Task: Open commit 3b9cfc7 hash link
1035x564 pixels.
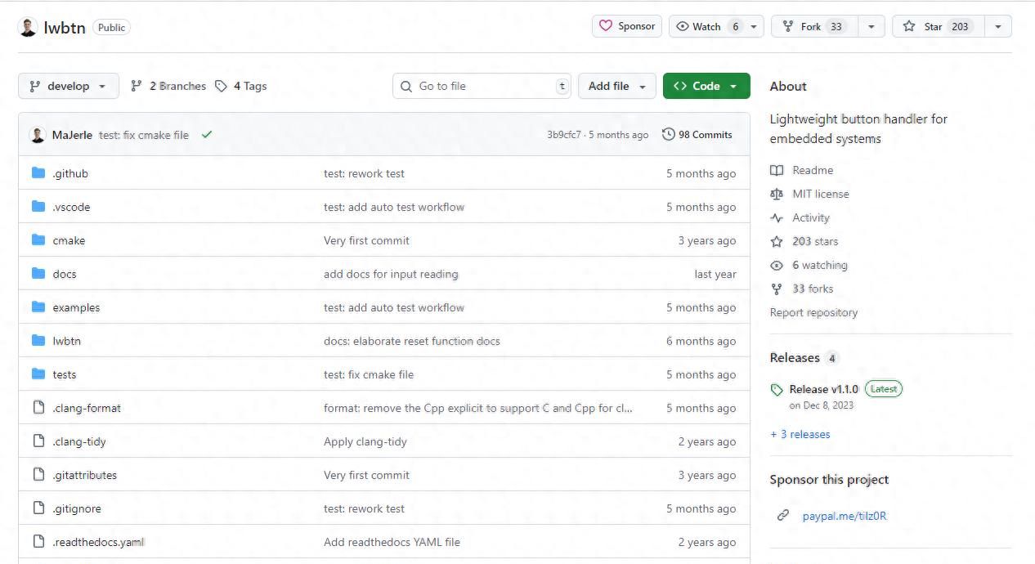Action: point(563,135)
